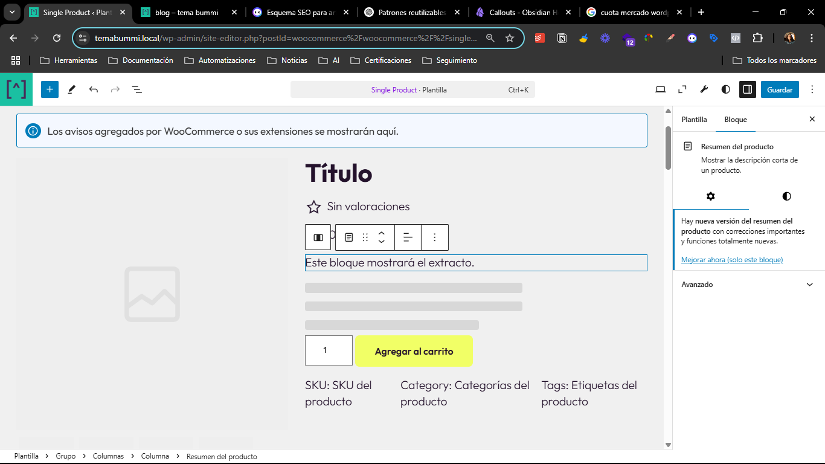
Task: Open the laptop preview view icon
Action: (x=660, y=89)
